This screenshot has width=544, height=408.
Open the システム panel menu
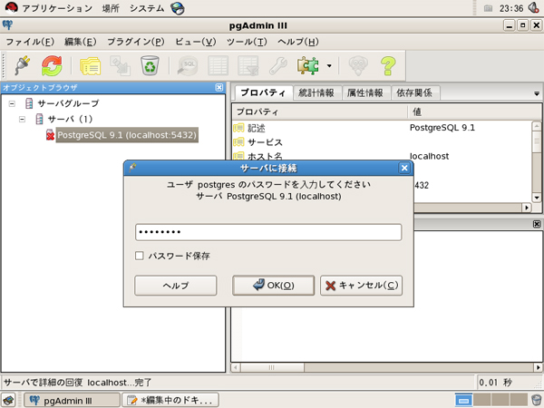click(x=147, y=8)
